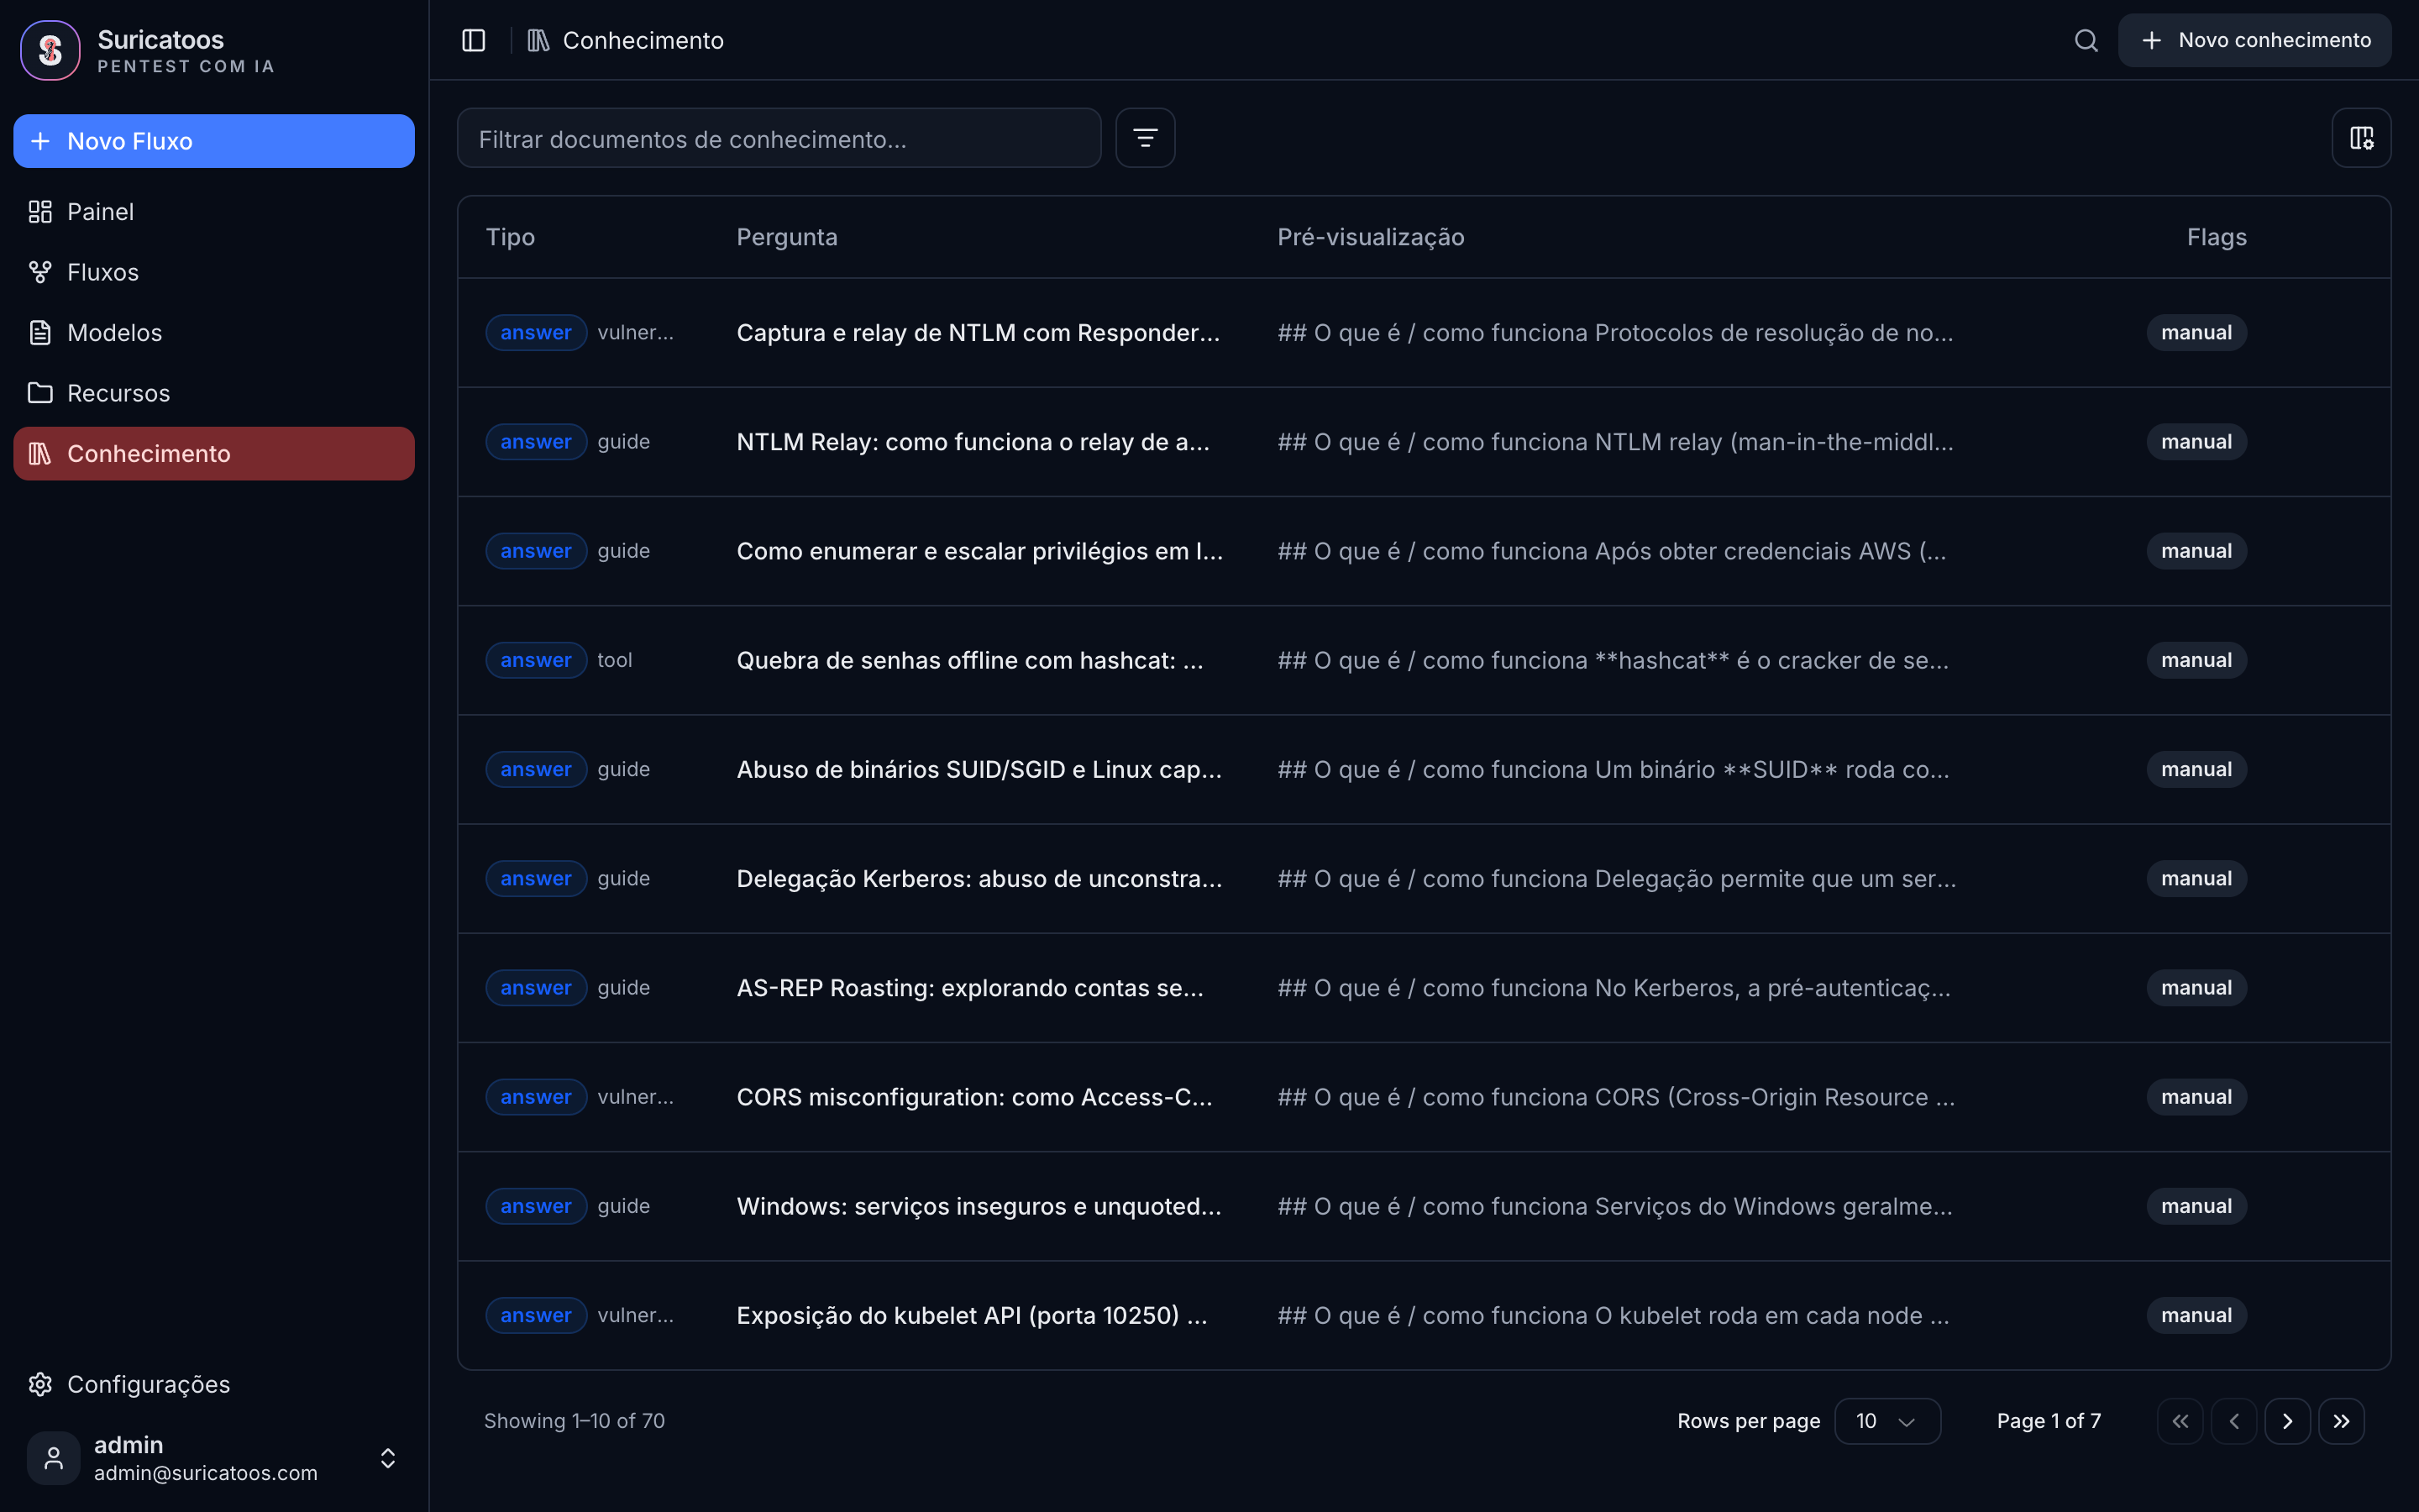Viewport: 2419px width, 1512px height.
Task: Open Windows: serviços inseguros row
Action: [x=1424, y=1206]
